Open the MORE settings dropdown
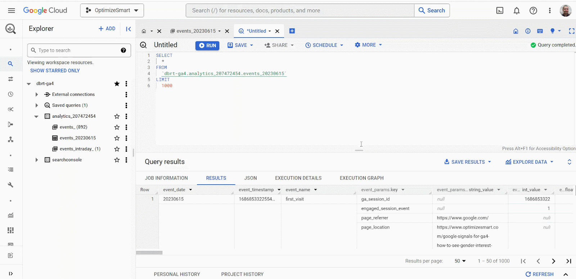 [368, 45]
